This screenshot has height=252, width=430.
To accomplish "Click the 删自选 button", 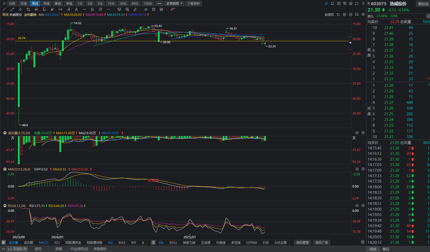I will point(423,4).
